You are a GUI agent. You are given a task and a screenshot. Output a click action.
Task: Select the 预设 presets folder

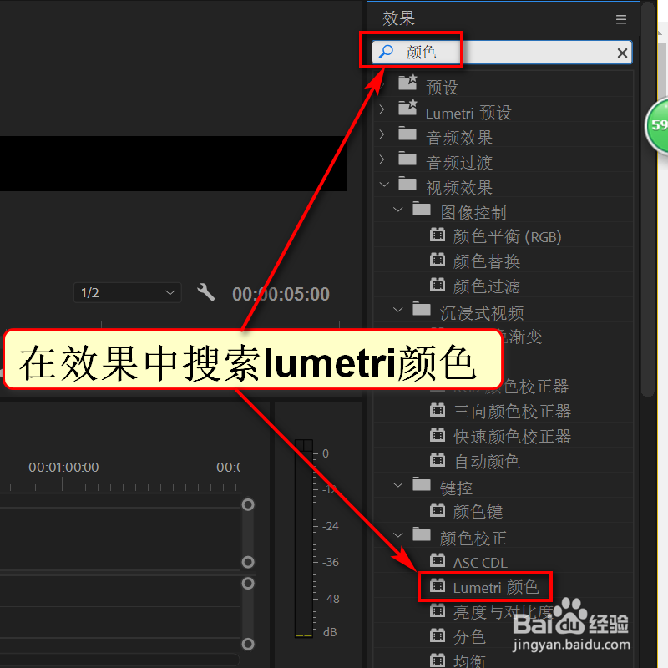[x=442, y=88]
